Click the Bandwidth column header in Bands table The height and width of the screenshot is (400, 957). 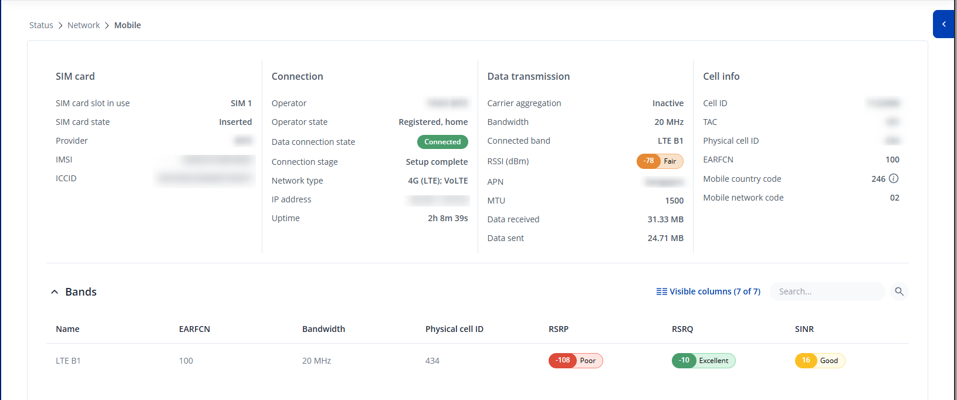pyautogui.click(x=323, y=329)
